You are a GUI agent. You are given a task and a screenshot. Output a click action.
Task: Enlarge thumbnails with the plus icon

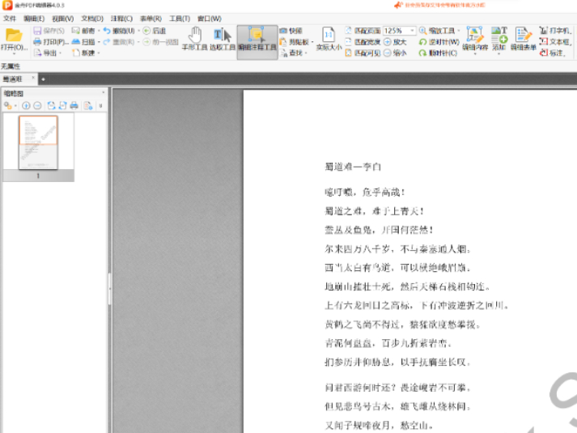[26, 105]
